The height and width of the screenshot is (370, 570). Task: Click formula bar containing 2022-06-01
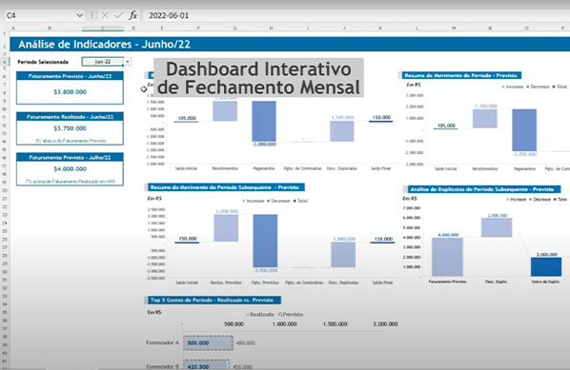pyautogui.click(x=356, y=15)
